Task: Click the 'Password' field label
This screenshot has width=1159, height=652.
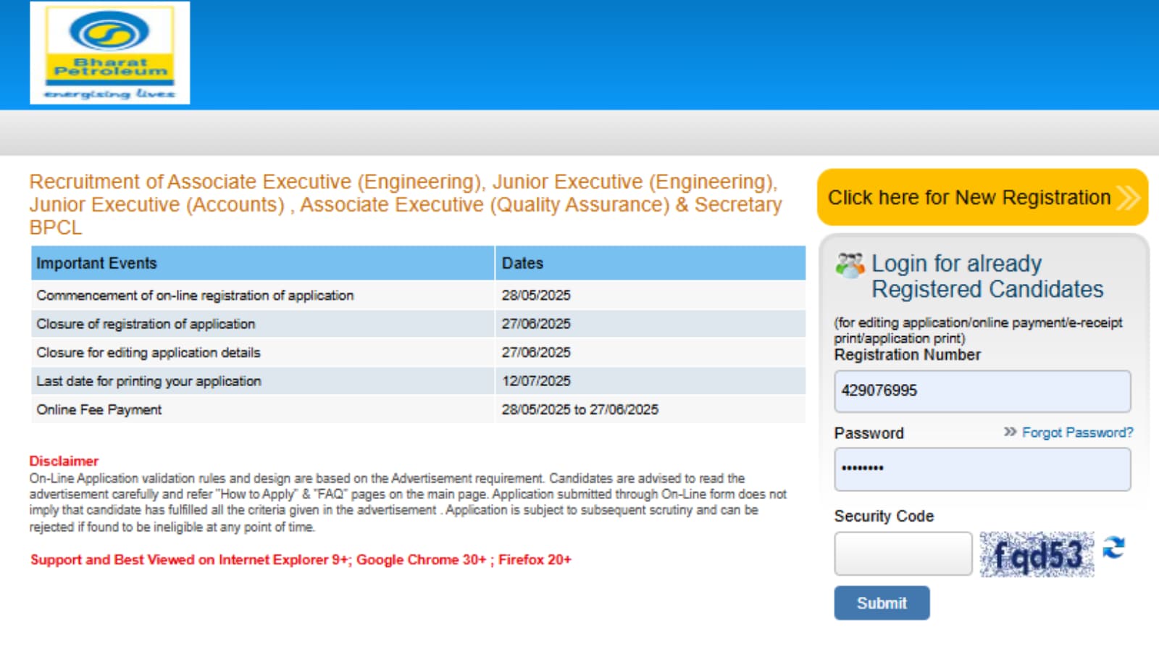Action: point(869,433)
